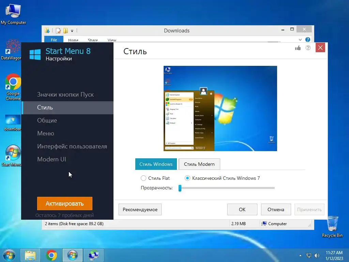349x262 pixels.
Task: Click the Отмена button
Action: pyautogui.click(x=276, y=209)
